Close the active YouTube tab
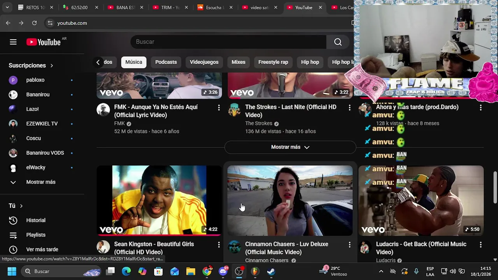The image size is (498, 280). pos(320,7)
